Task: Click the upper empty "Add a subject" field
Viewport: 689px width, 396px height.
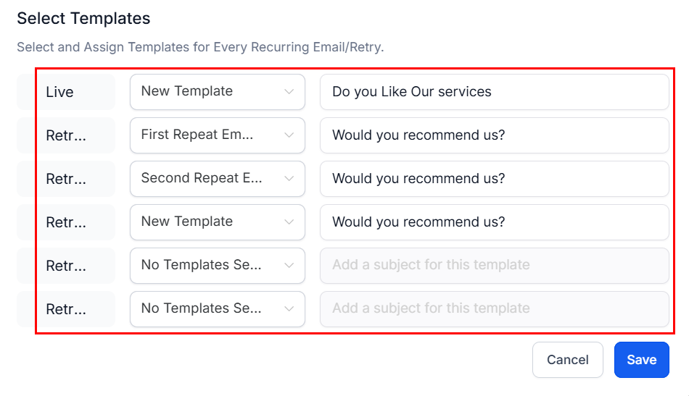Action: click(x=494, y=266)
